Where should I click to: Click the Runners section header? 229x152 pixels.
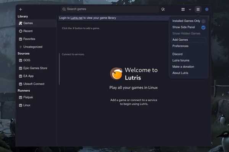click(x=24, y=90)
